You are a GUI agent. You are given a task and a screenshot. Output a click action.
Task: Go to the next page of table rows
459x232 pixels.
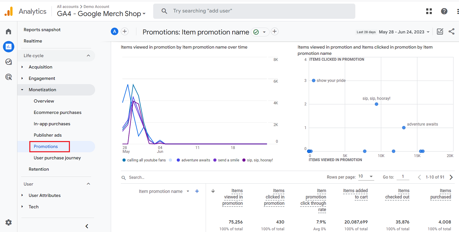(x=451, y=177)
